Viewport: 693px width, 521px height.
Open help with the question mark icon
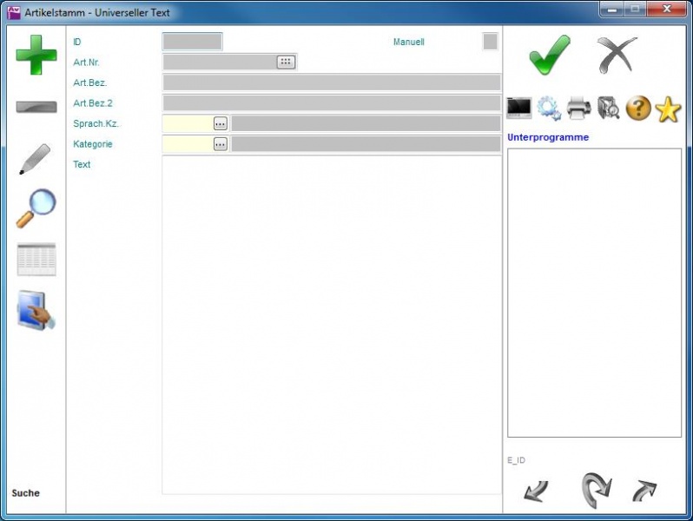point(638,108)
